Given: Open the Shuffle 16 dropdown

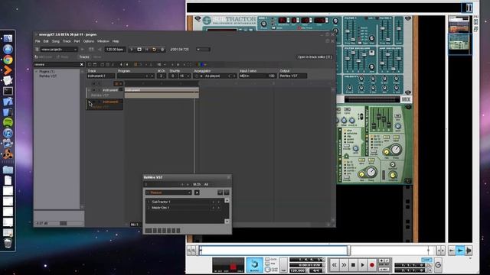Looking at the screenshot, I should (x=184, y=76).
